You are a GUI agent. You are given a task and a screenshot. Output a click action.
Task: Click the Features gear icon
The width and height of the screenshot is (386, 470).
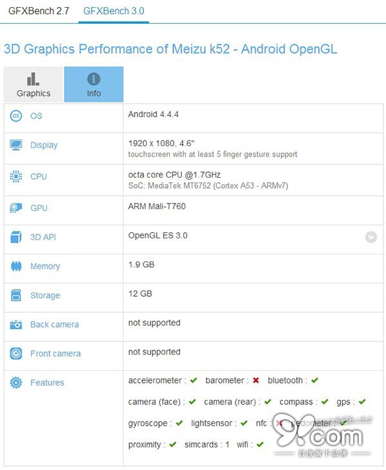pyautogui.click(x=16, y=383)
